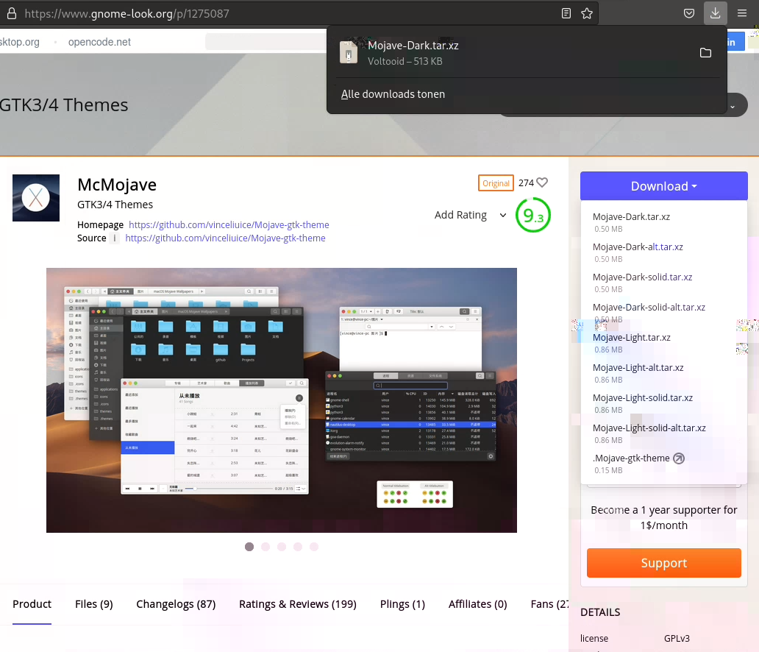This screenshot has width=759, height=652.
Task: Open external link icon beside .Mojave-gtk-theme
Action: 679,458
